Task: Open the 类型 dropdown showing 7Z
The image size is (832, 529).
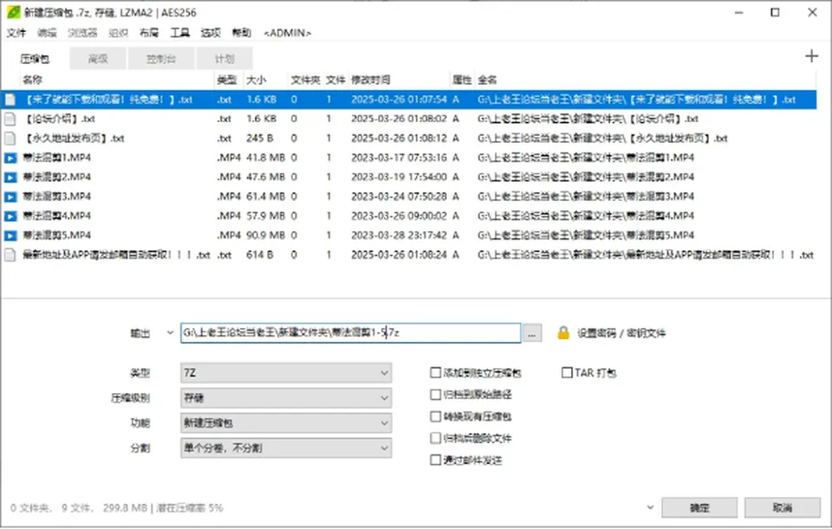Action: (x=286, y=373)
